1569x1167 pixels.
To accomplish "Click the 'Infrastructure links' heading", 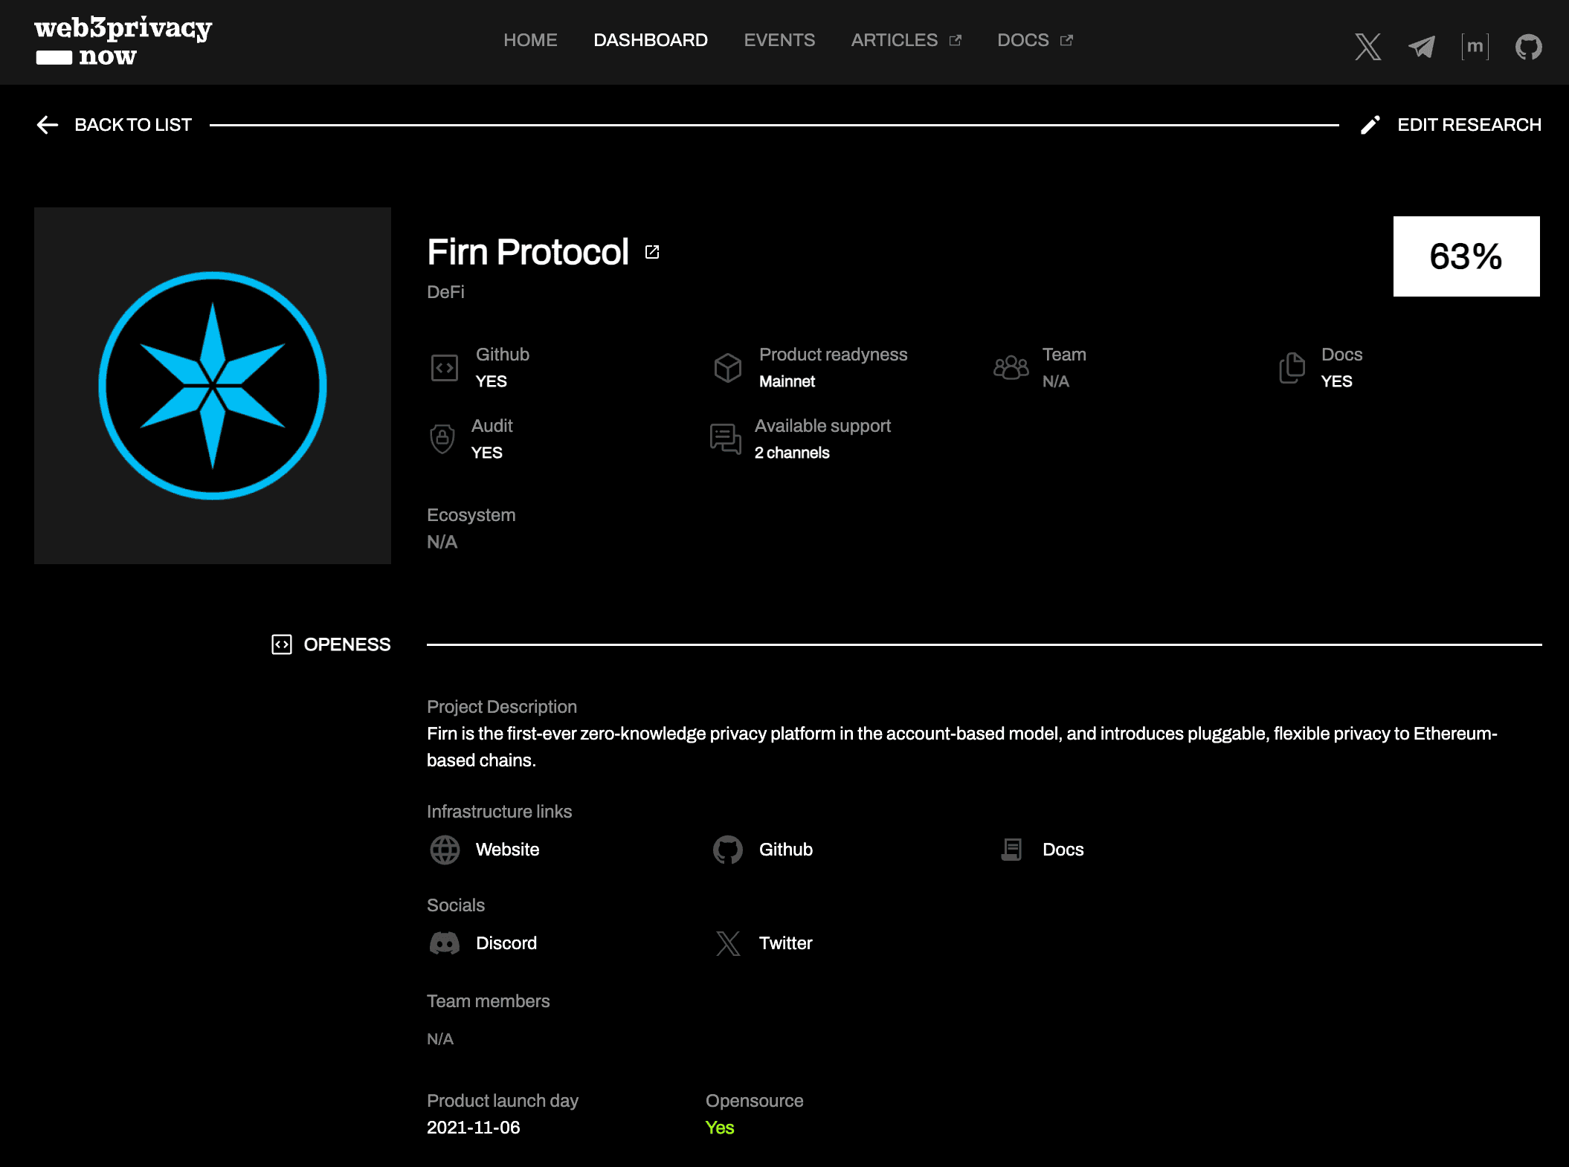I will point(500,812).
